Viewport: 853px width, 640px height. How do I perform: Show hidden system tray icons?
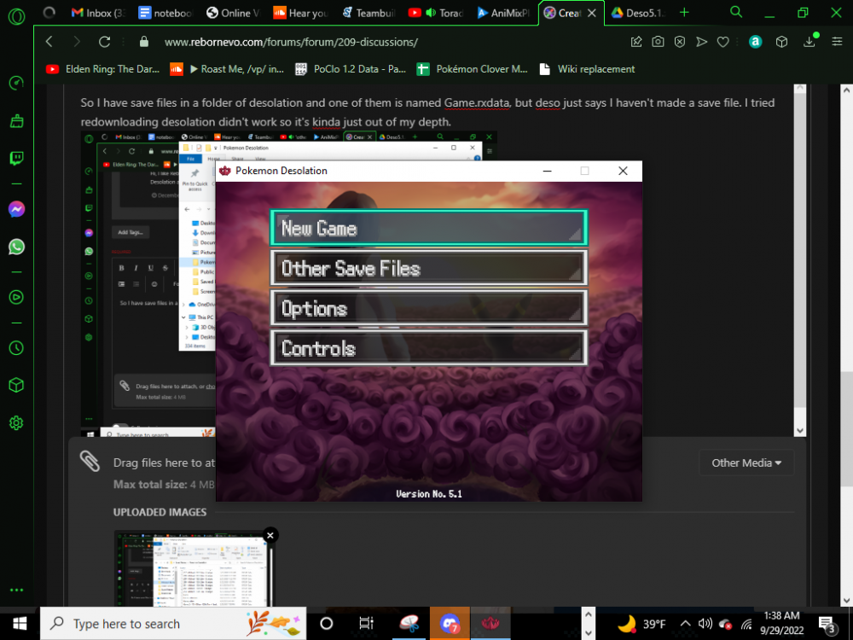coord(686,624)
